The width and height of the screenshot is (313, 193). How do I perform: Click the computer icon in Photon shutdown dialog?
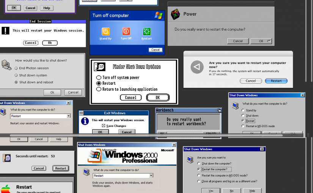point(6,65)
